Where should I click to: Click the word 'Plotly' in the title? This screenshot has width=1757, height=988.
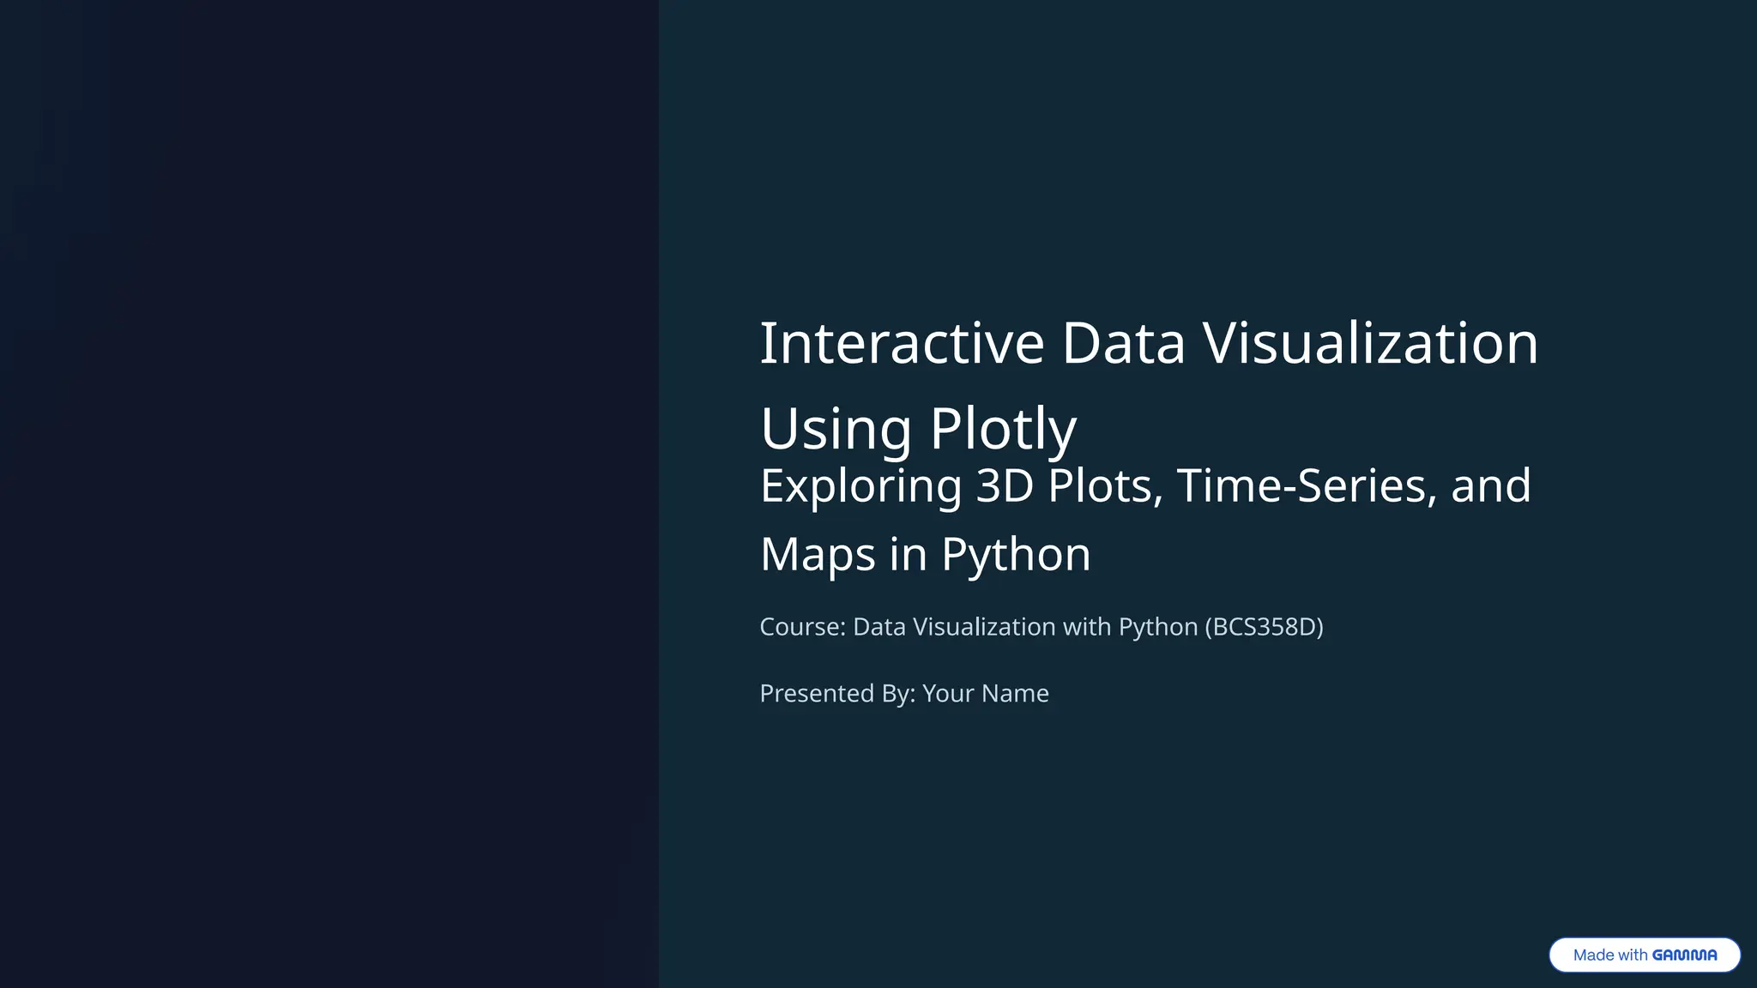coord(1002,428)
